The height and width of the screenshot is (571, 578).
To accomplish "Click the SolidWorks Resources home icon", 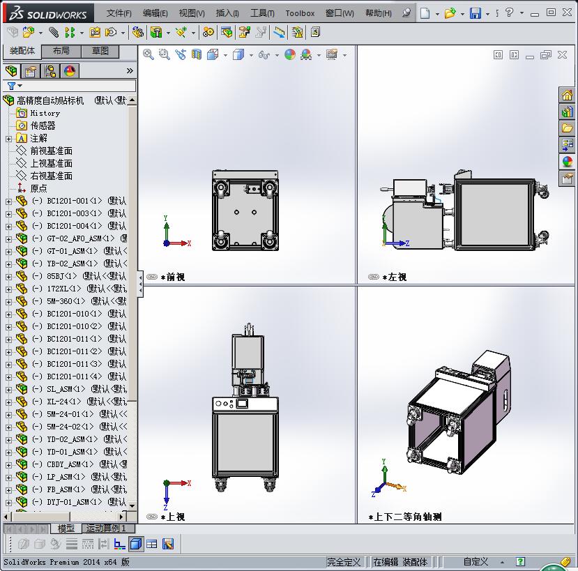I will [567, 95].
